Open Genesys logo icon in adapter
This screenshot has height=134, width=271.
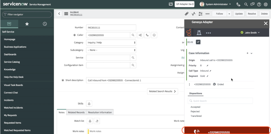pos(189,32)
